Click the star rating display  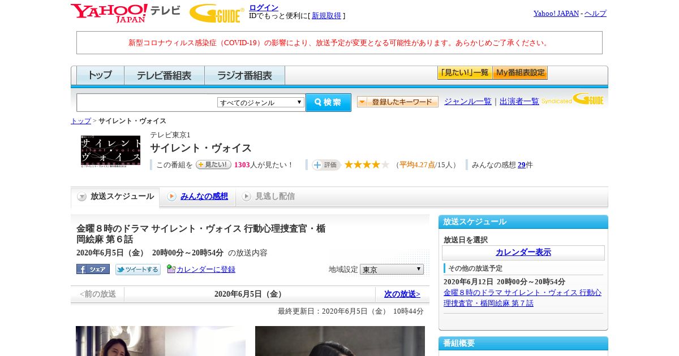367,164
